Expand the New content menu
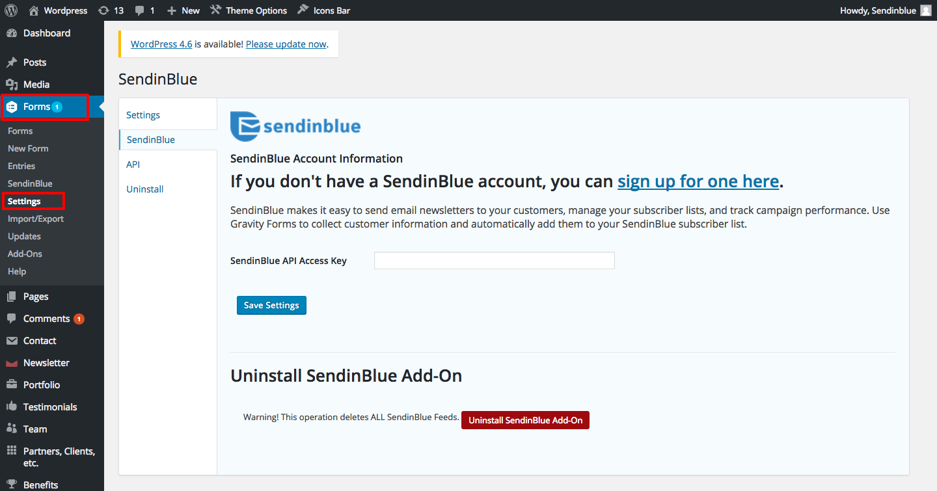Screen dimensions: 937x491 click(183, 10)
